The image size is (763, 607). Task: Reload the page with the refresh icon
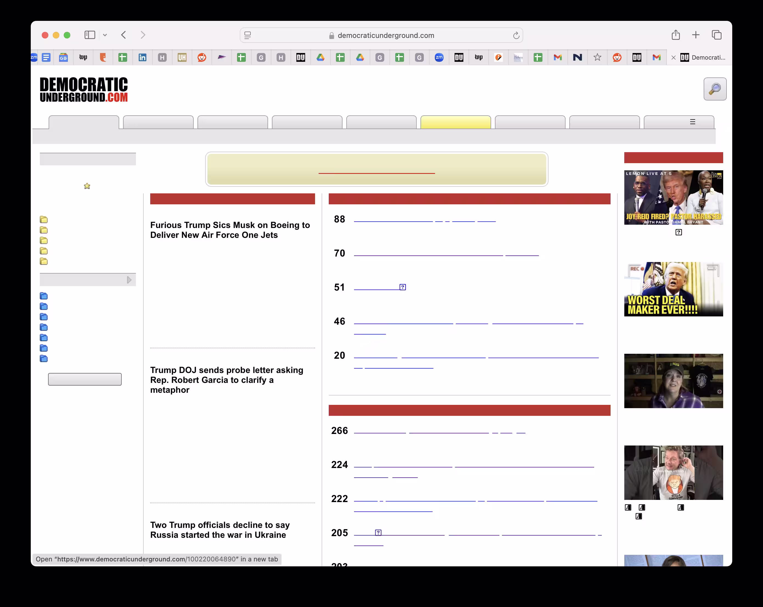516,35
